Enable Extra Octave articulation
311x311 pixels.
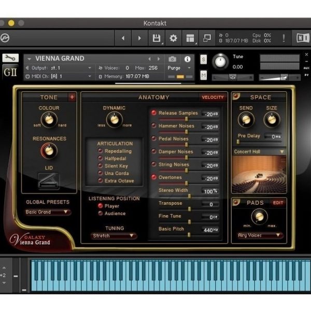pos(101,180)
